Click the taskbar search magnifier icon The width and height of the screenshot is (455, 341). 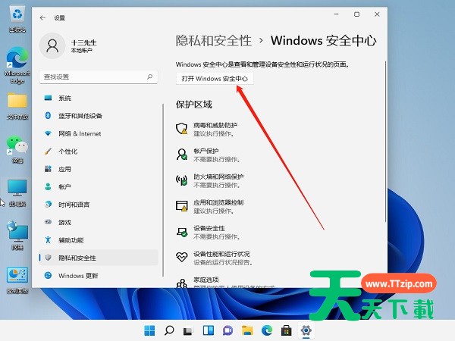(169, 330)
